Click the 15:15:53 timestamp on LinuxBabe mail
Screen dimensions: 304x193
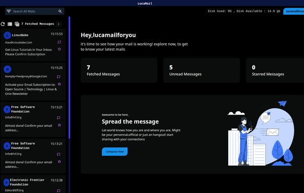(x=57, y=34)
